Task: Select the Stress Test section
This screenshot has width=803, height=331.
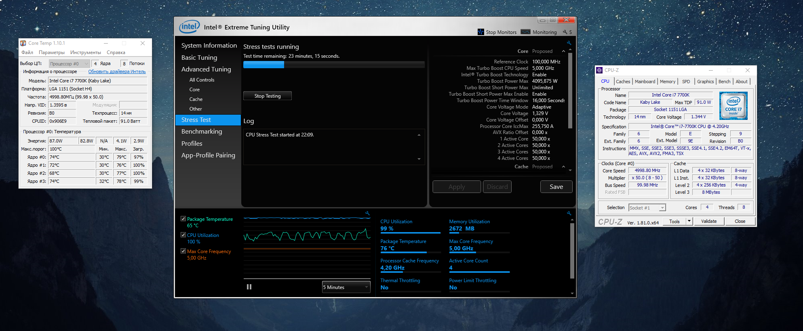Action: pos(208,120)
